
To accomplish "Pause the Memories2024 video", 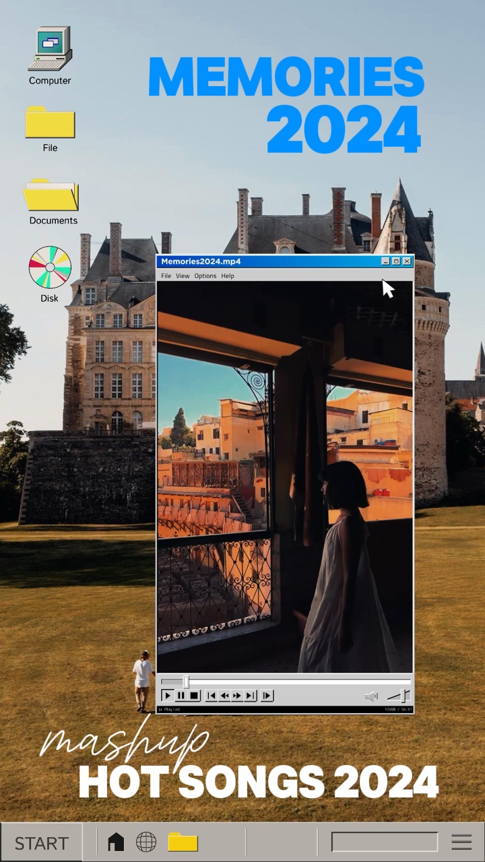I will click(181, 696).
